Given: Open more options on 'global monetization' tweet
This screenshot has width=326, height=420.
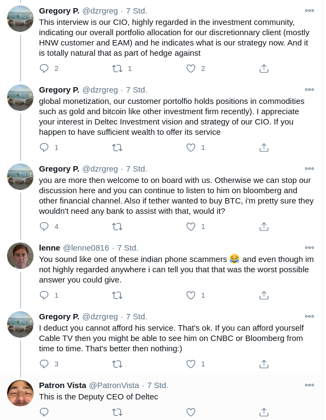Looking at the screenshot, I should [x=309, y=90].
